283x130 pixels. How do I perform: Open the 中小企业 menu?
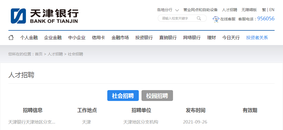77,38
